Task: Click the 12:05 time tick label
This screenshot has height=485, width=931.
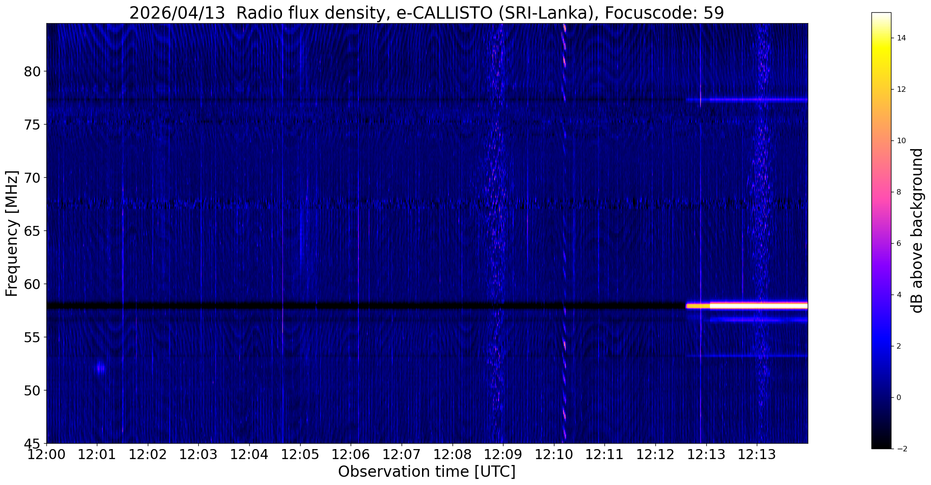Action: click(300, 454)
